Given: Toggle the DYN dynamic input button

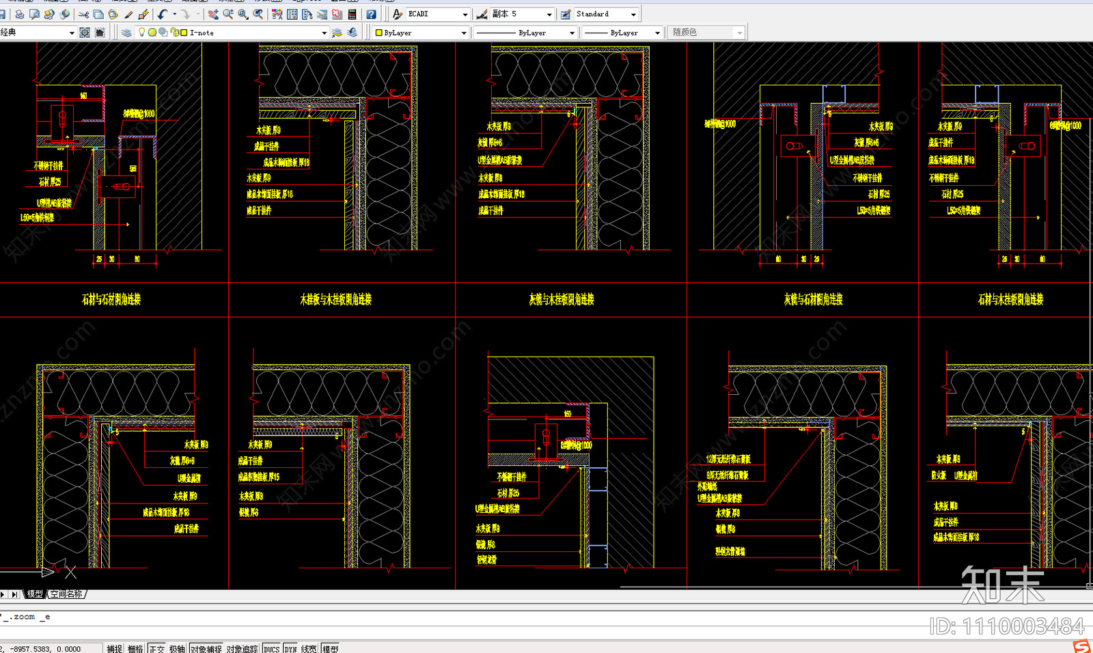Looking at the screenshot, I should [290, 649].
